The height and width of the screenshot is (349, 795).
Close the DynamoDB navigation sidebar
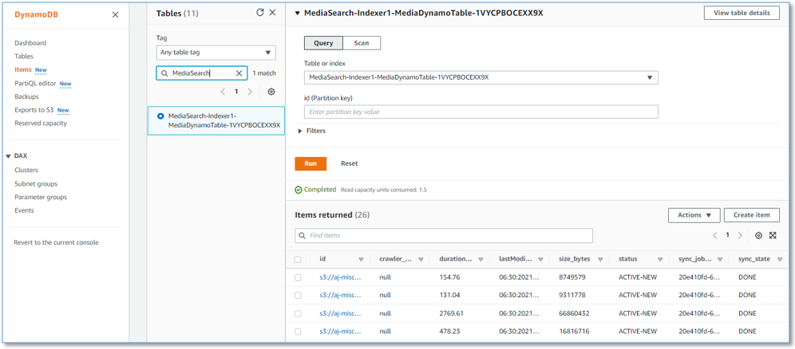116,14
